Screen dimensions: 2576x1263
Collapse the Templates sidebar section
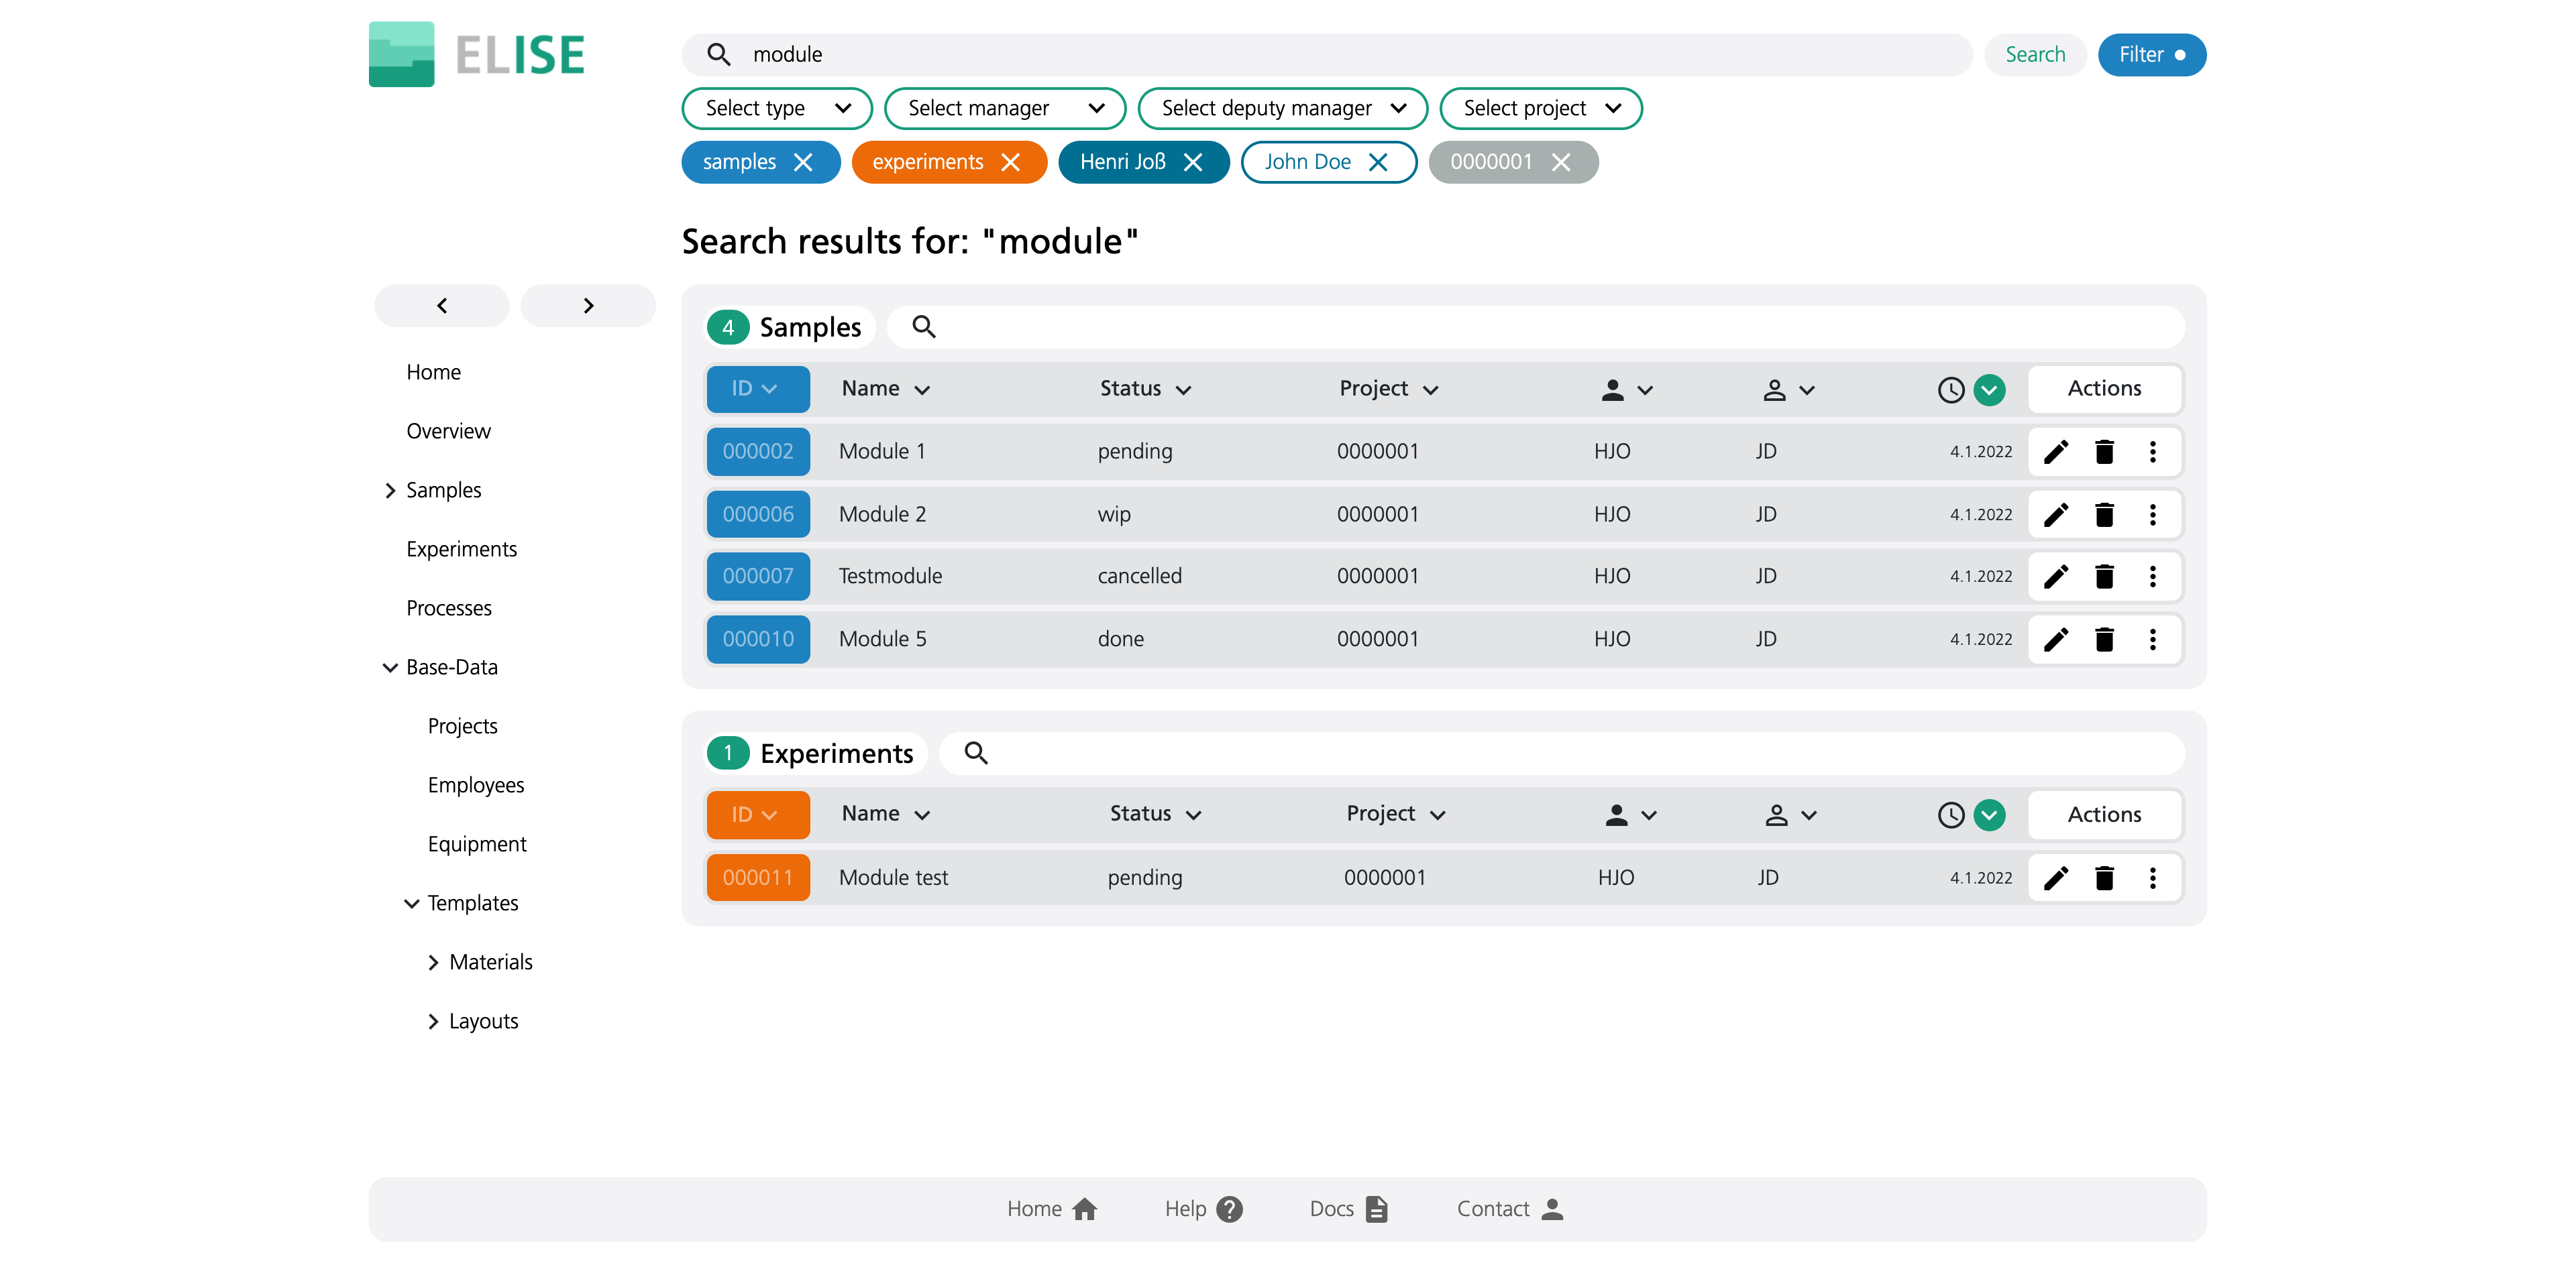[x=411, y=903]
